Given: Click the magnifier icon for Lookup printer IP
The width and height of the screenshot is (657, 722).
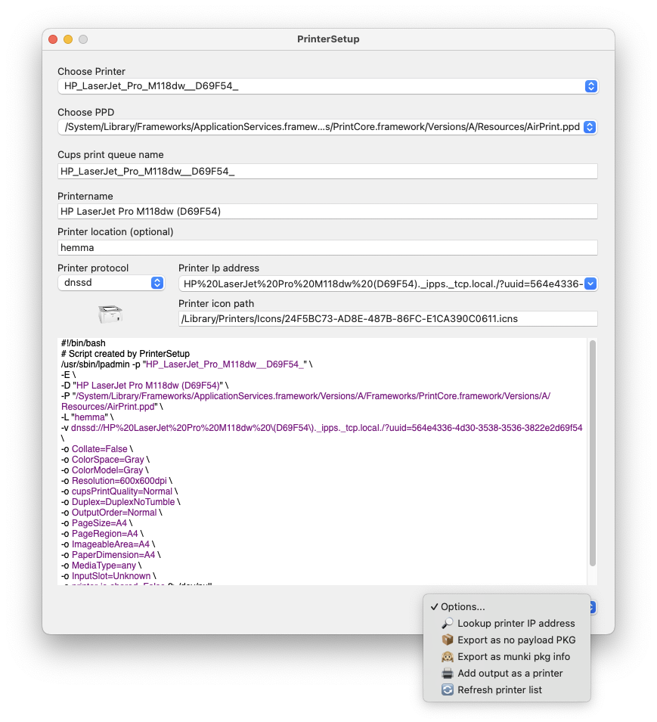Looking at the screenshot, I should coord(447,624).
